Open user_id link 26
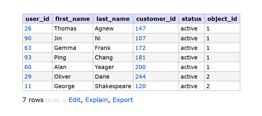 click(x=28, y=28)
